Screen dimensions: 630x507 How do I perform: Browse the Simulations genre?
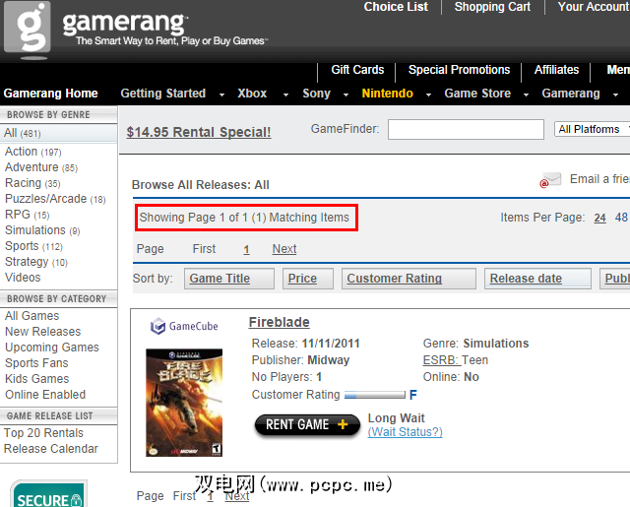(x=42, y=230)
